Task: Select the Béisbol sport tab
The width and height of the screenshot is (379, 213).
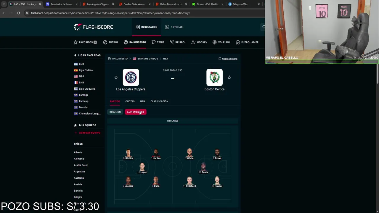Action: 178,42
